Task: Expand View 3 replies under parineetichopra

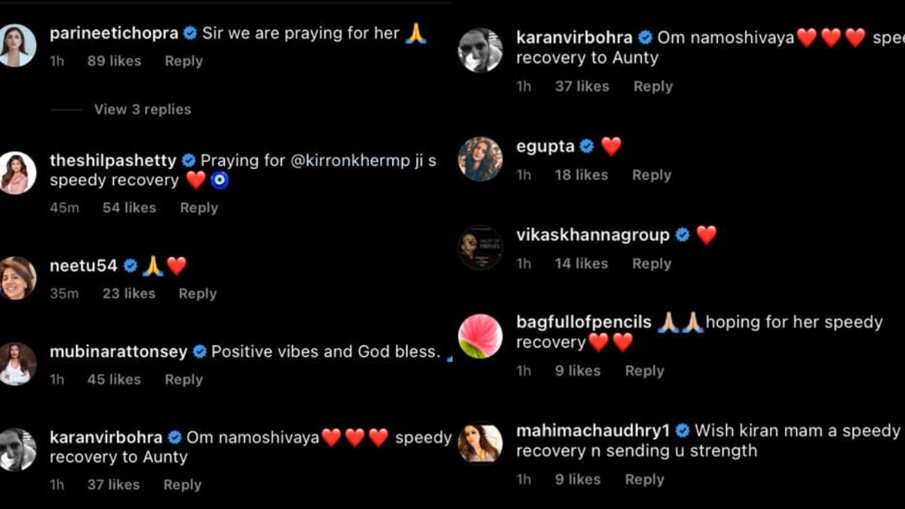Action: pyautogui.click(x=143, y=109)
